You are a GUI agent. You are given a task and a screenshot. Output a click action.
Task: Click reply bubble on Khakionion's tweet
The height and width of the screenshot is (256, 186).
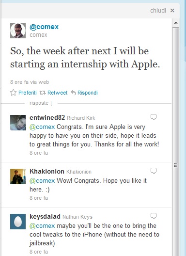(154, 171)
